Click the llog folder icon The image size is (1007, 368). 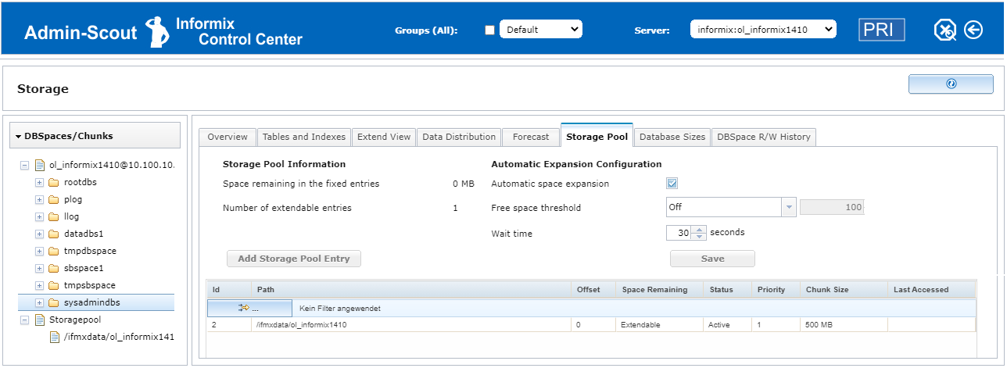pos(53,216)
